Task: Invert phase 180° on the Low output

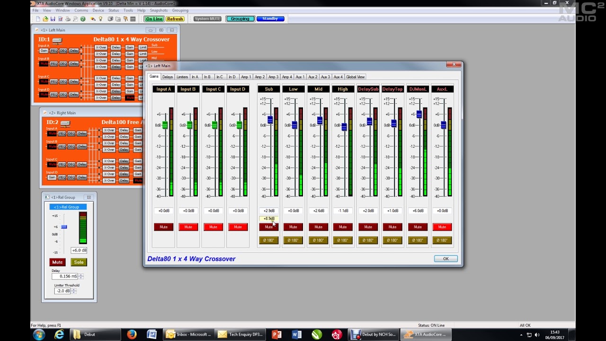Action: pyautogui.click(x=293, y=241)
